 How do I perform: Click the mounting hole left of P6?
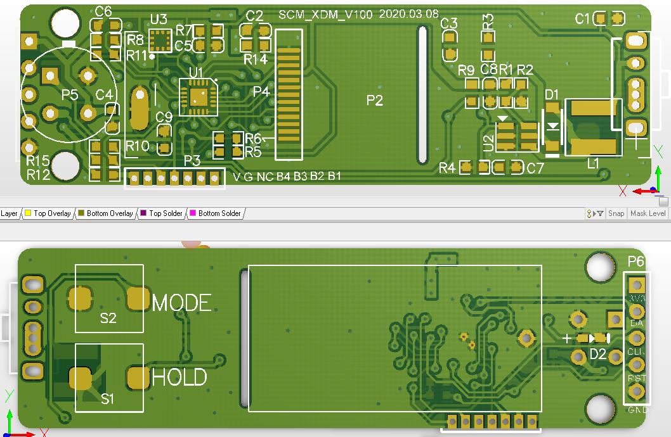point(601,267)
